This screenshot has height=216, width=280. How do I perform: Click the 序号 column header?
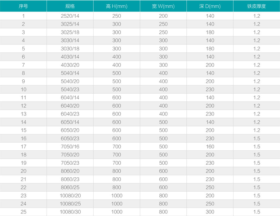[23, 6]
